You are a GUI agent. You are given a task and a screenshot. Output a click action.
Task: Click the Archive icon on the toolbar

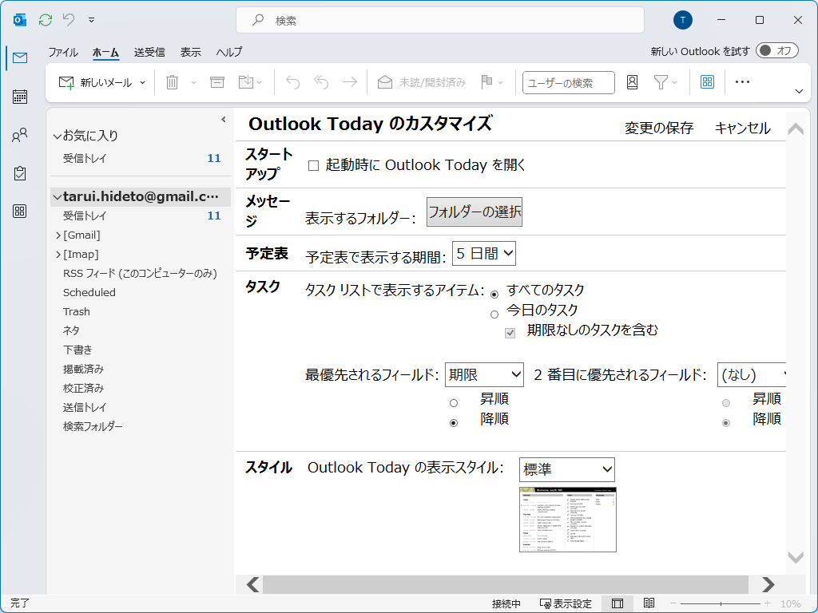pos(217,81)
